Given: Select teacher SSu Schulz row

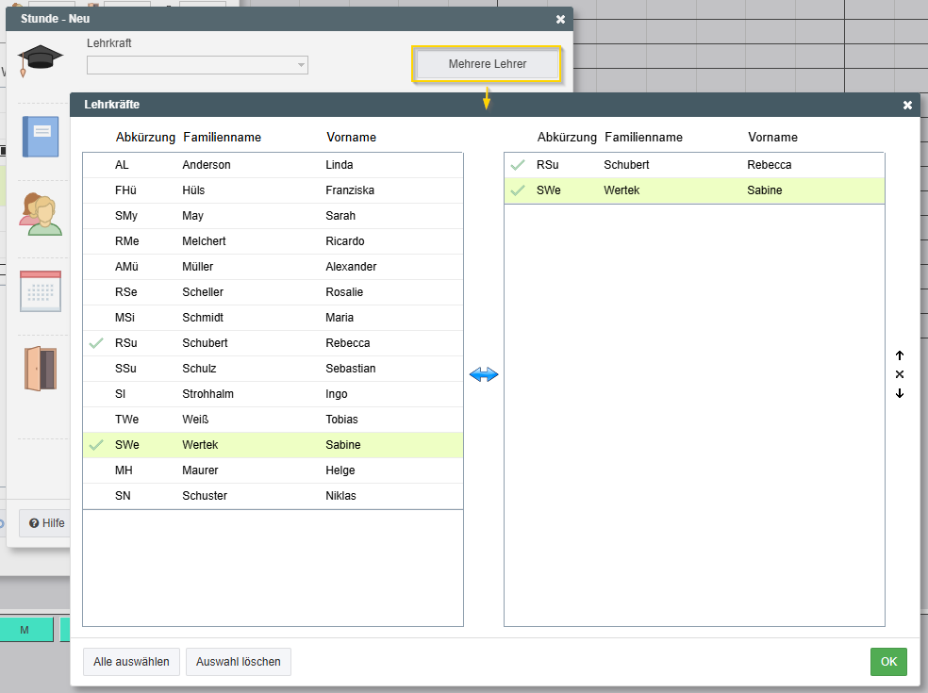Looking at the screenshot, I should (x=273, y=369).
